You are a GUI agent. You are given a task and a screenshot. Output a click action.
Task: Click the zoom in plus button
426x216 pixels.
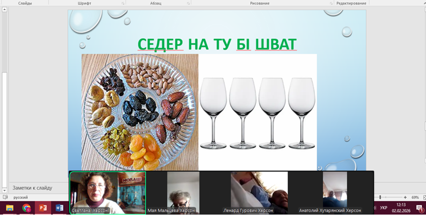[x=405, y=197]
